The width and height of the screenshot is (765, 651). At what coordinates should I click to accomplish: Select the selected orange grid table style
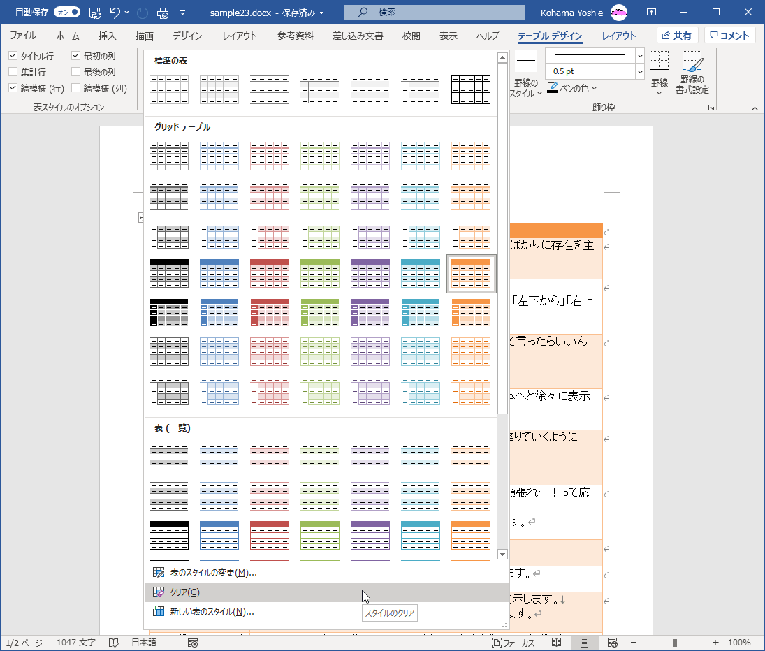pos(471,274)
